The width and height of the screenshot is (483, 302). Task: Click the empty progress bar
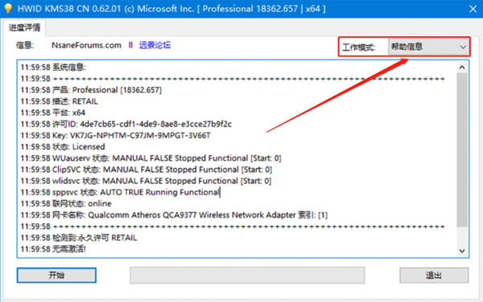[x=247, y=275]
